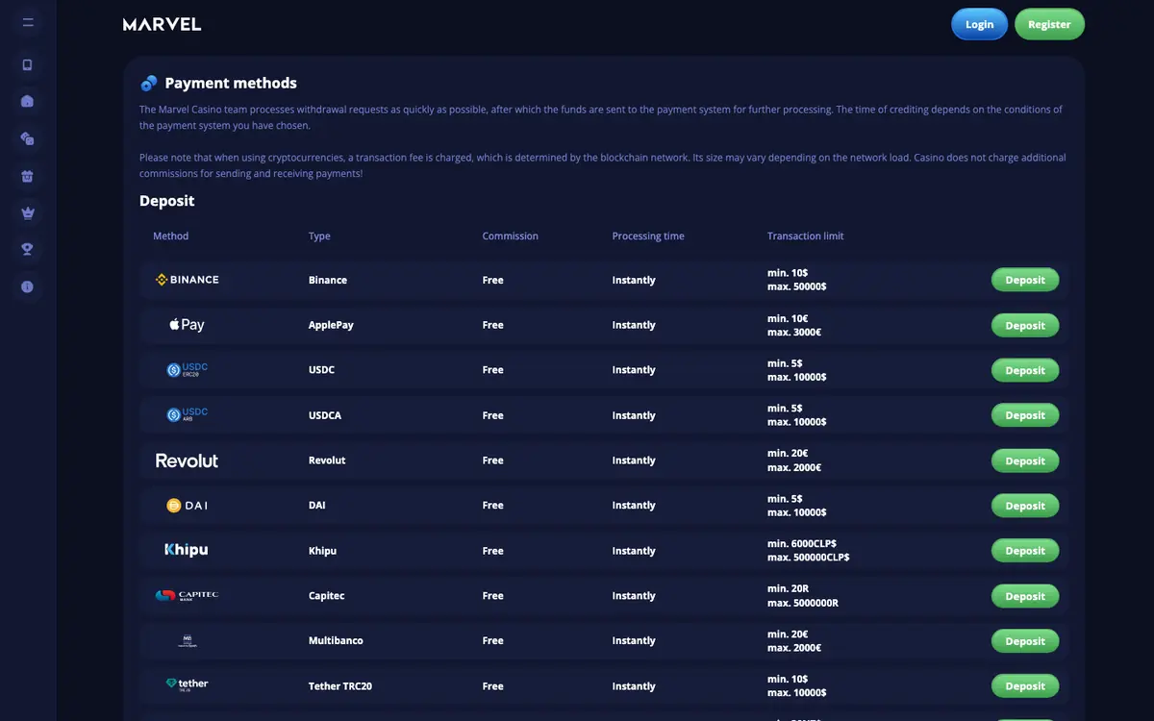
Task: Open the mobile app icon in sidebar
Action: click(x=28, y=64)
